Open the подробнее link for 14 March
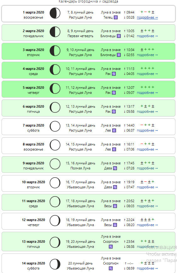This screenshot has height=273, width=177. click(147, 268)
